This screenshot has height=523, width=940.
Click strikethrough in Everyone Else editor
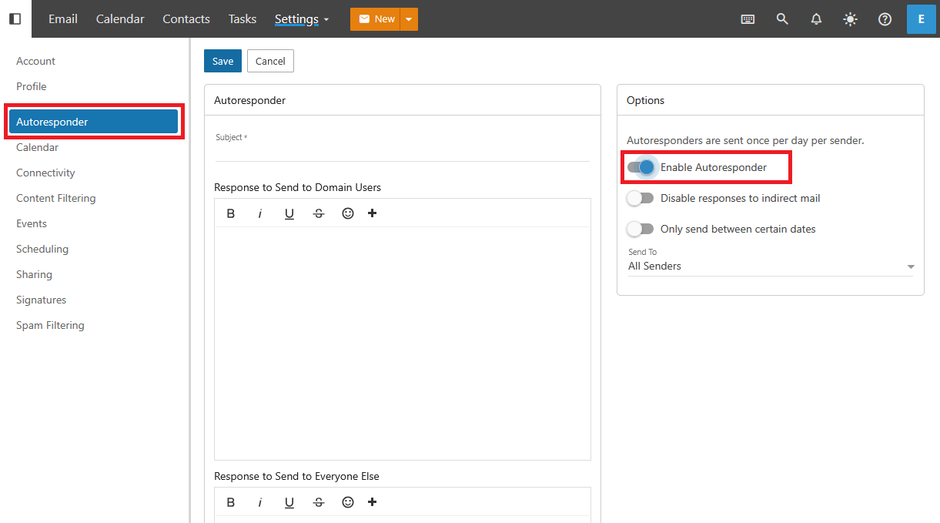[319, 502]
